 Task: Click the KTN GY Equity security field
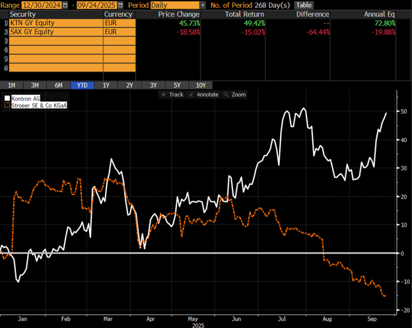(x=53, y=22)
